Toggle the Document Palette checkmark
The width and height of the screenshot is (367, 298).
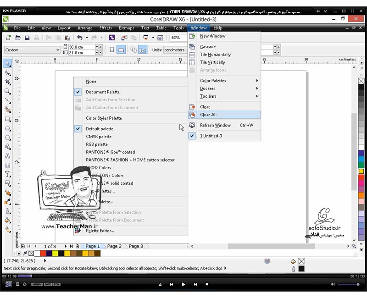(78, 92)
